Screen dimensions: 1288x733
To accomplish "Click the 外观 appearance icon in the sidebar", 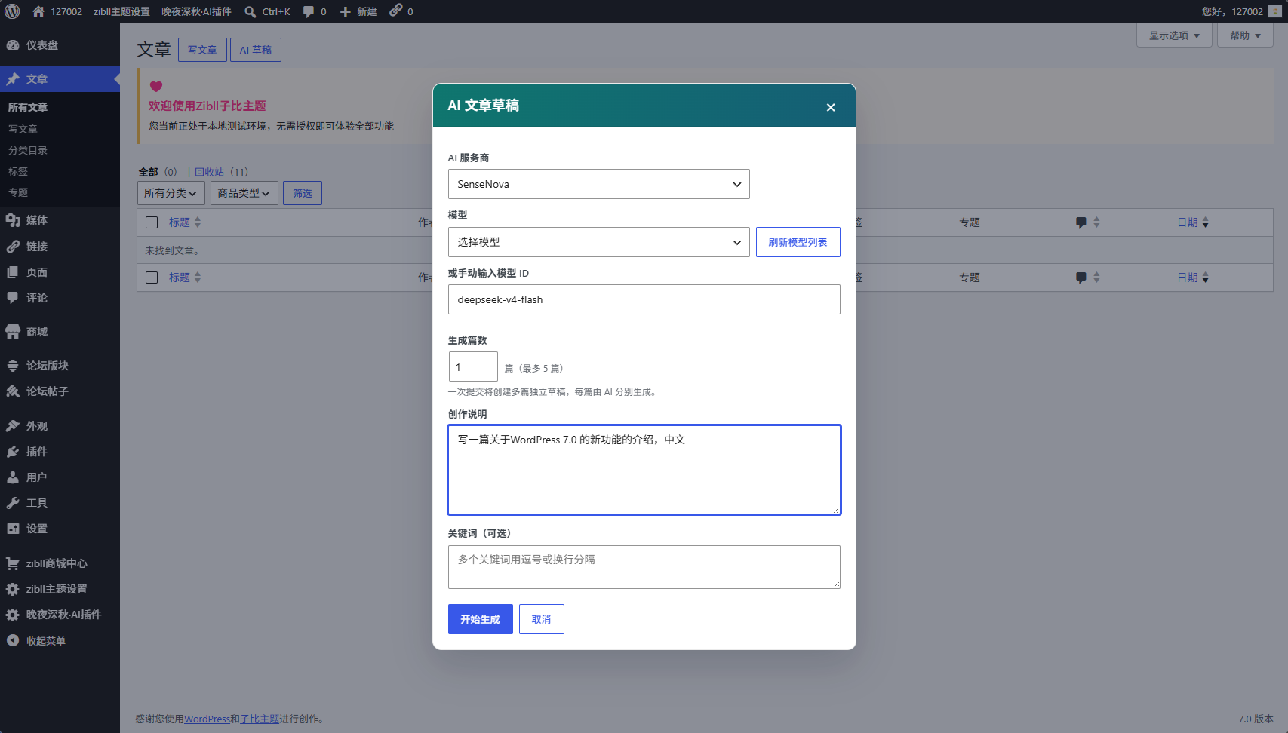I will tap(13, 426).
